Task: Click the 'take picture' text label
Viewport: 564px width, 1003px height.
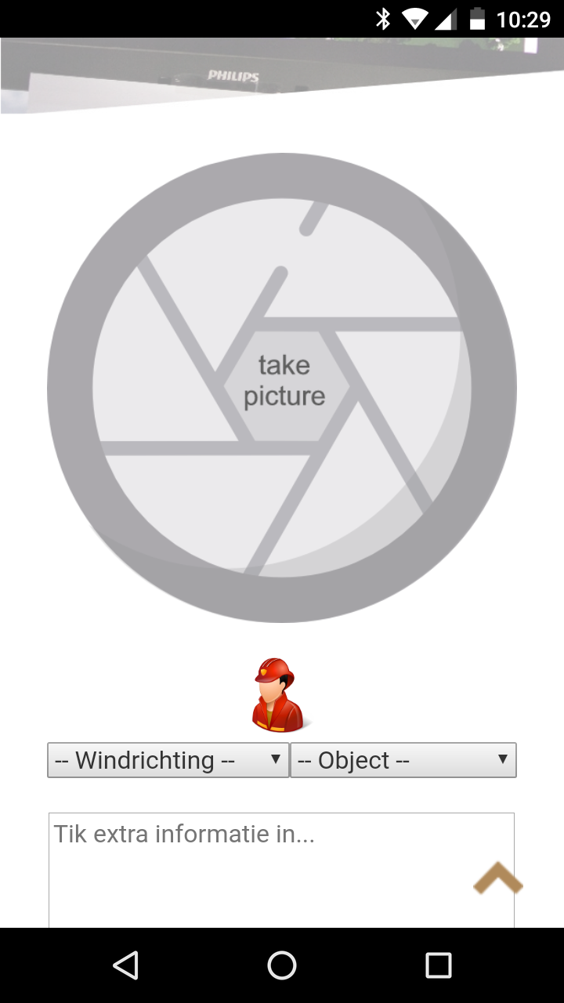Action: (x=284, y=380)
